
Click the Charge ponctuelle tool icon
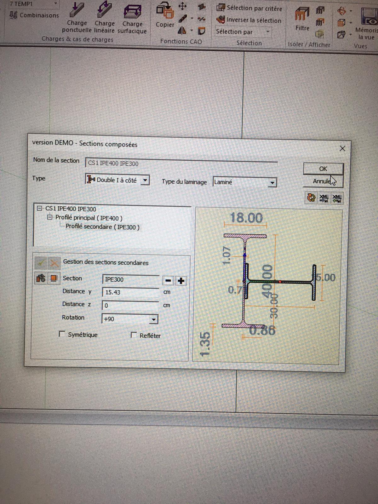click(x=77, y=10)
